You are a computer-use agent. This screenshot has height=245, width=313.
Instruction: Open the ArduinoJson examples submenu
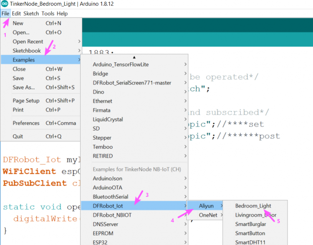pyautogui.click(x=134, y=178)
